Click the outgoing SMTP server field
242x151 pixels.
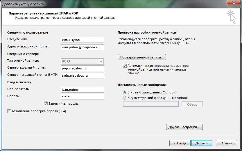pos(82,75)
